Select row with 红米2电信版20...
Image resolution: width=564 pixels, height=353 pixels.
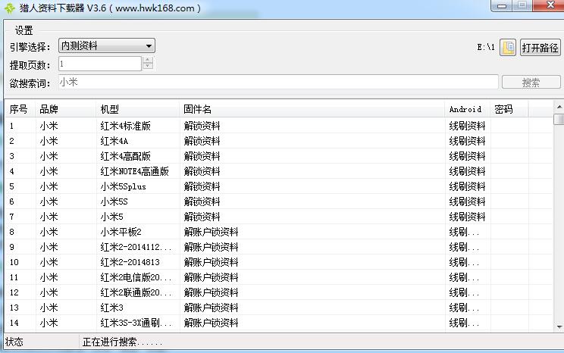tap(279, 277)
